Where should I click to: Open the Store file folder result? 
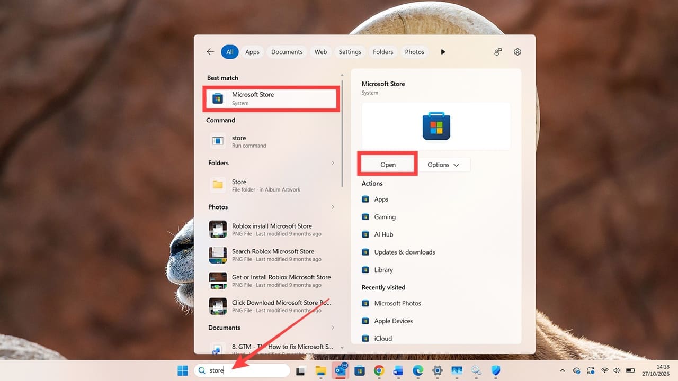[271, 185]
